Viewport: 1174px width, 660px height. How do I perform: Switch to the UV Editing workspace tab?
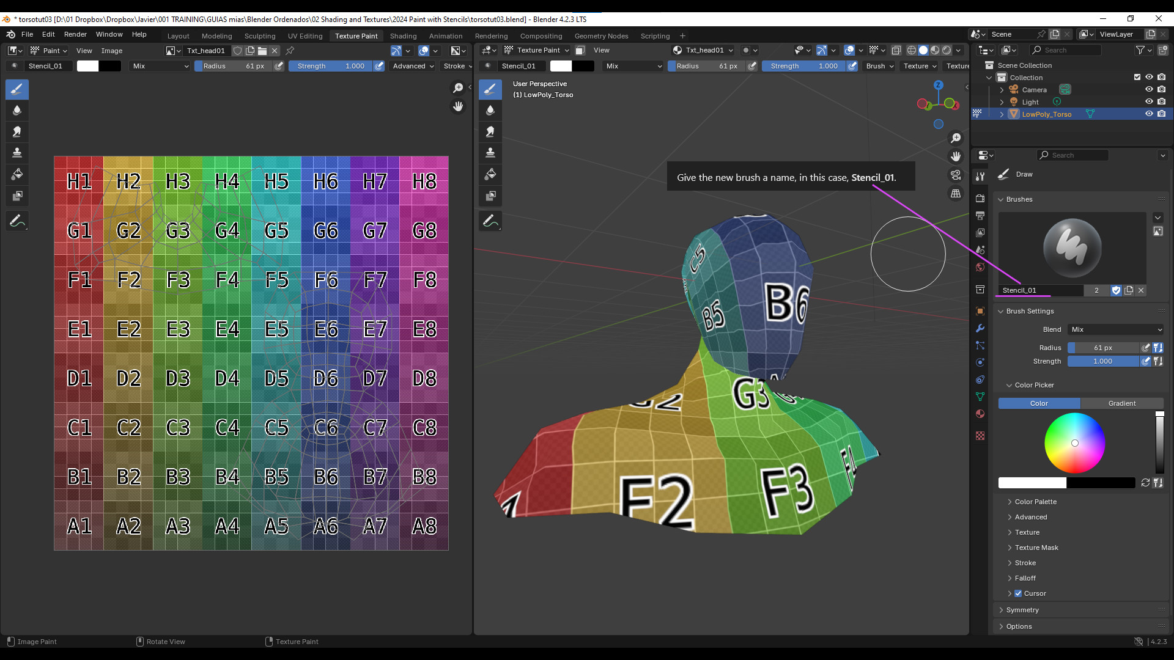[305, 36]
